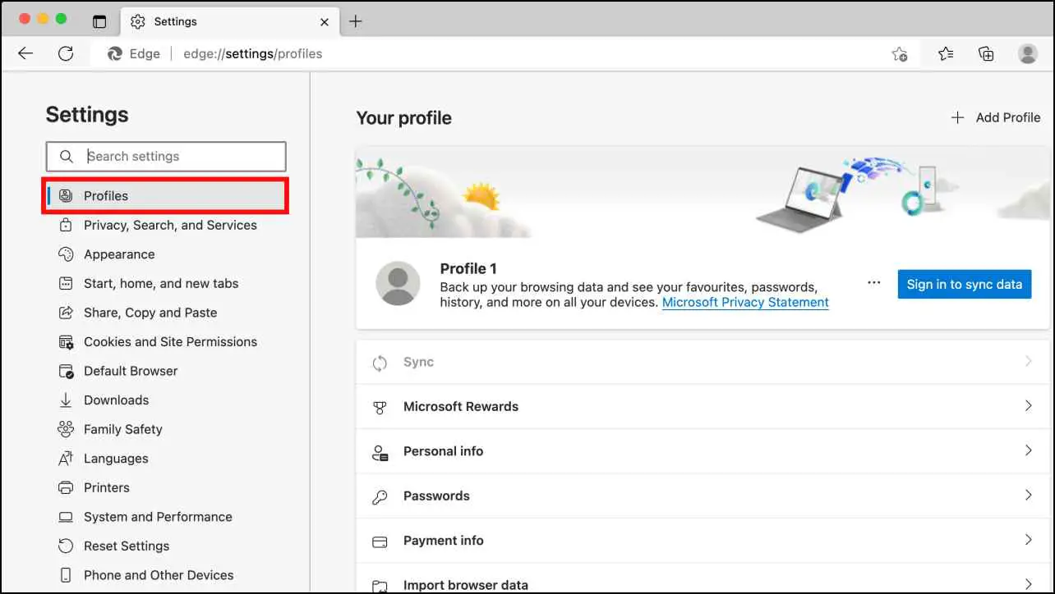This screenshot has height=594, width=1055.
Task: Click the Sync arrows icon
Action: click(x=380, y=363)
